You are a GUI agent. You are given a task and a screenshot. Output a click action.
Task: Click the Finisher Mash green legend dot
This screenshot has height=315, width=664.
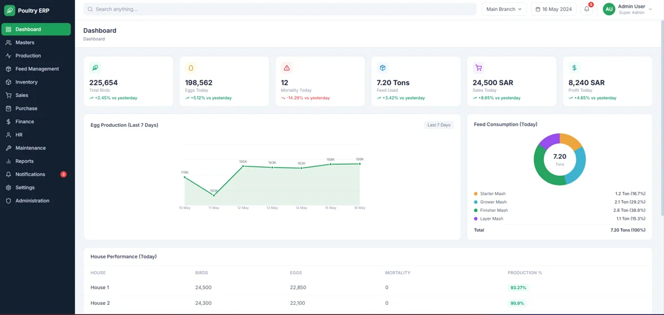point(476,210)
